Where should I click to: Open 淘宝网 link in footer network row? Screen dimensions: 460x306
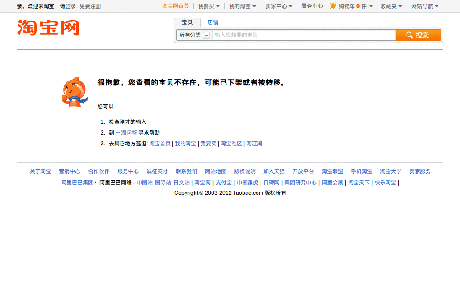click(x=203, y=183)
